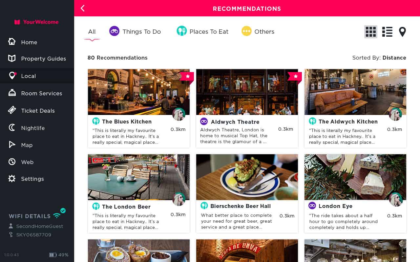Switch to grid view icon

click(x=371, y=32)
